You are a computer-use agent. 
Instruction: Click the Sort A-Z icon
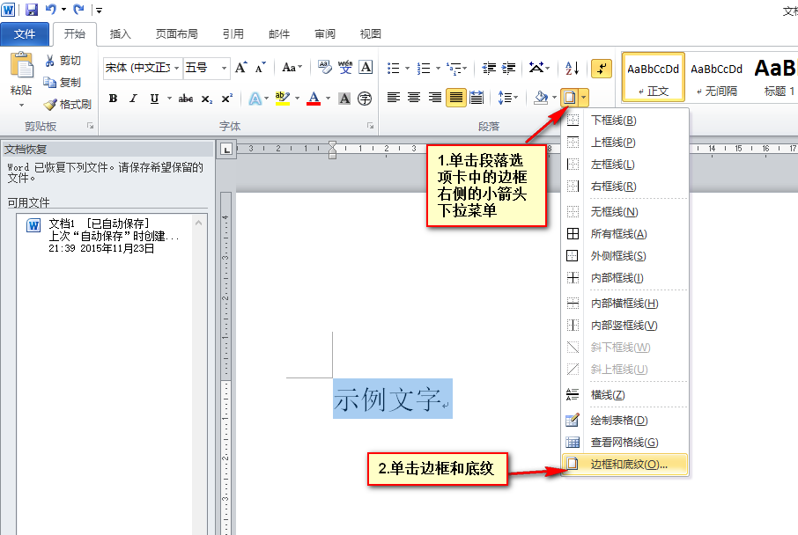click(x=572, y=68)
